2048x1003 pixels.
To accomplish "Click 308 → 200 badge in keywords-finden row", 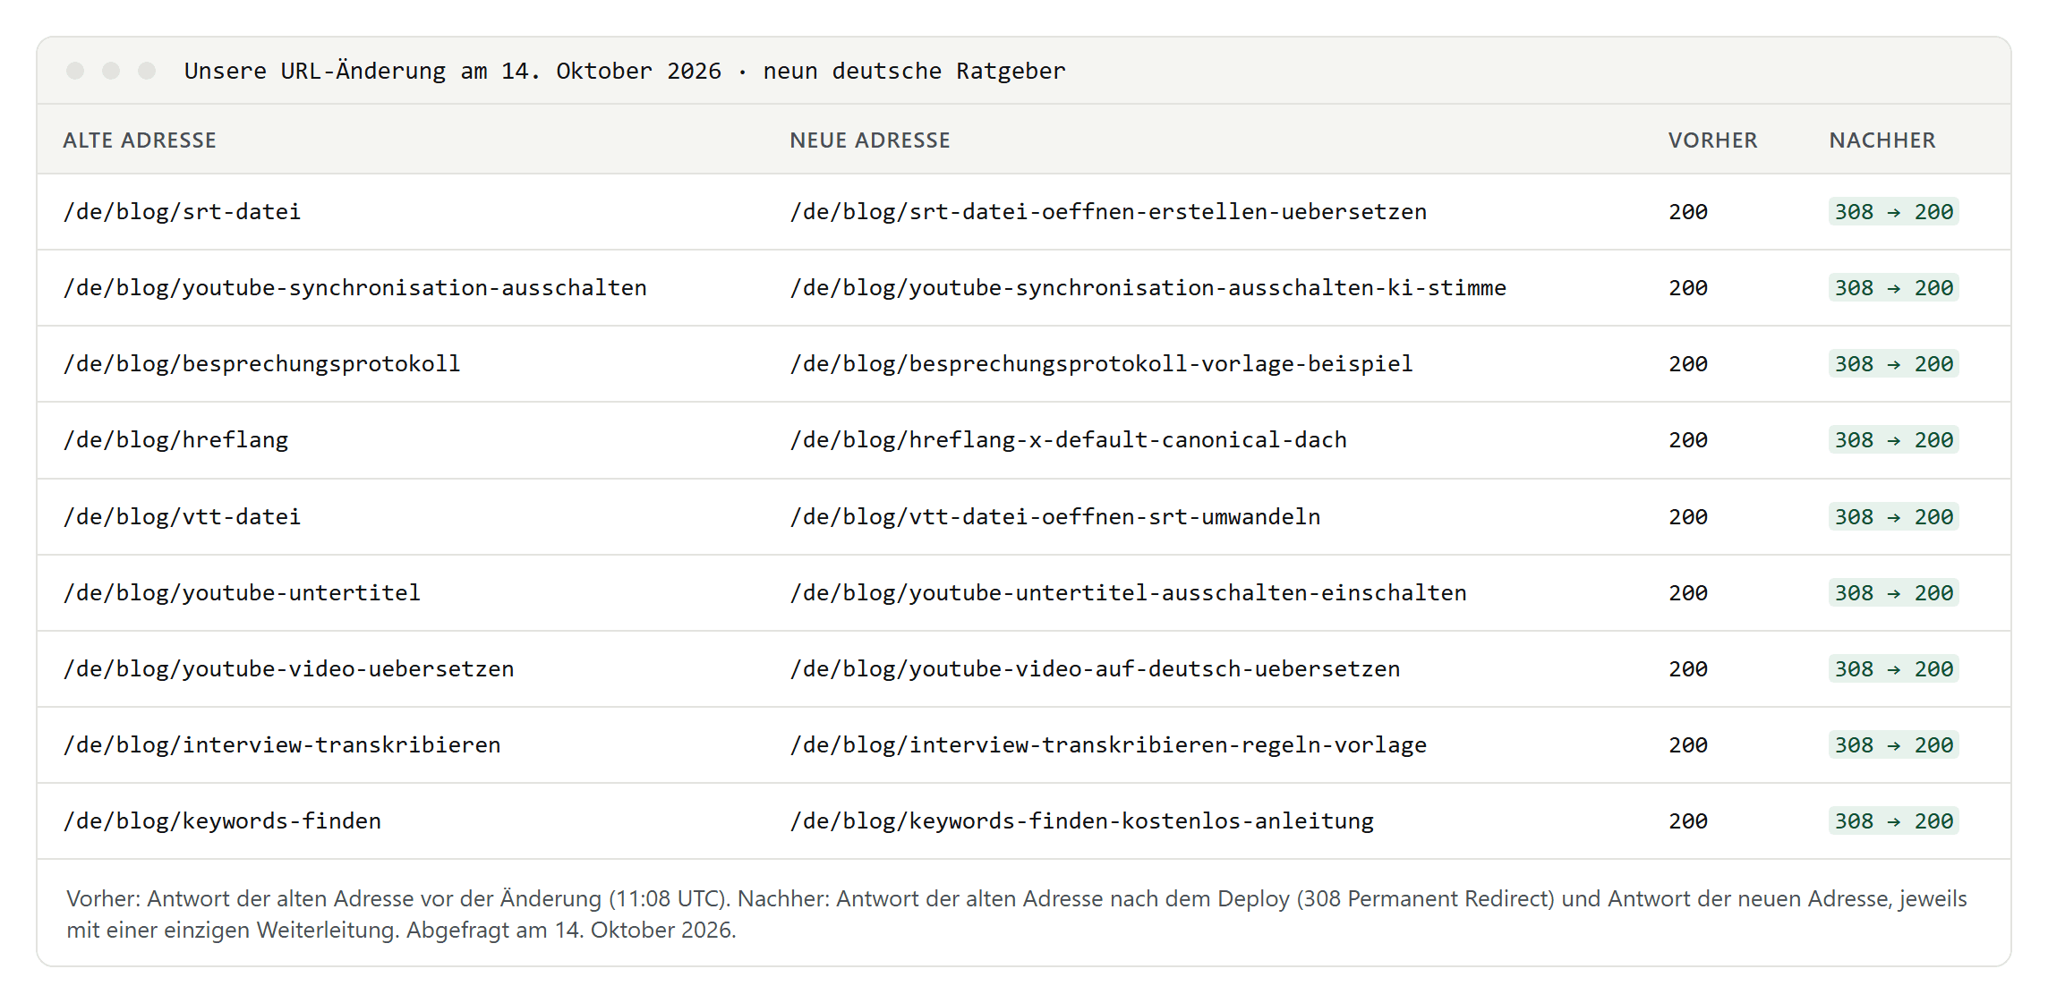I will [1894, 821].
